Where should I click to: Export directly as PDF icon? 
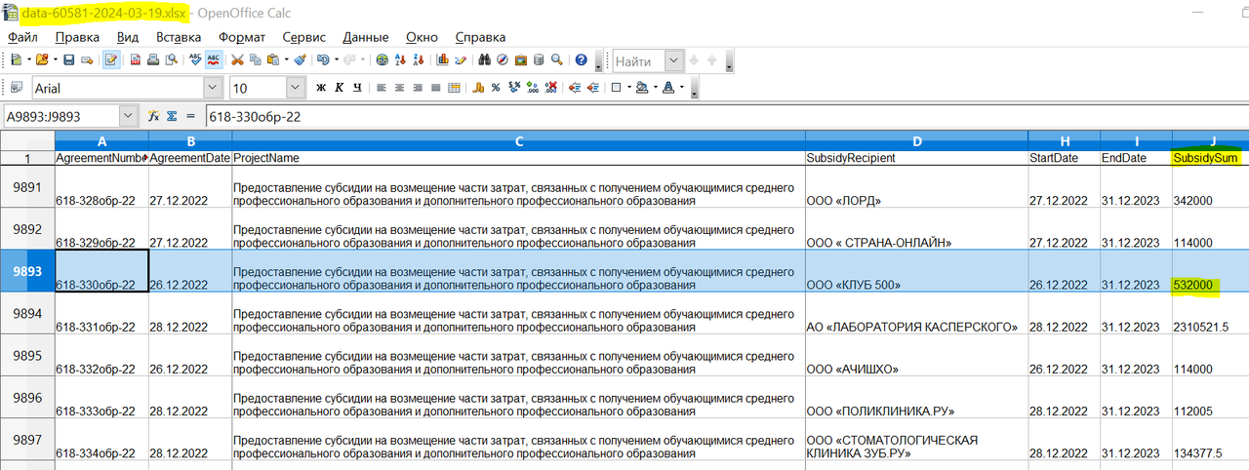pos(136,59)
